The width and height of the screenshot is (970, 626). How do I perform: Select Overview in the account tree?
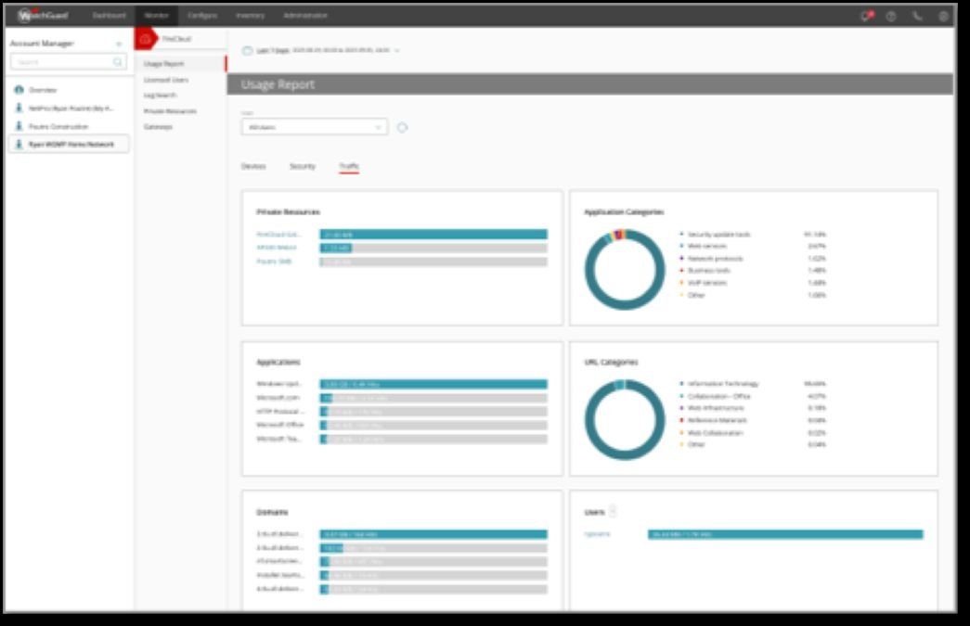pyautogui.click(x=43, y=90)
